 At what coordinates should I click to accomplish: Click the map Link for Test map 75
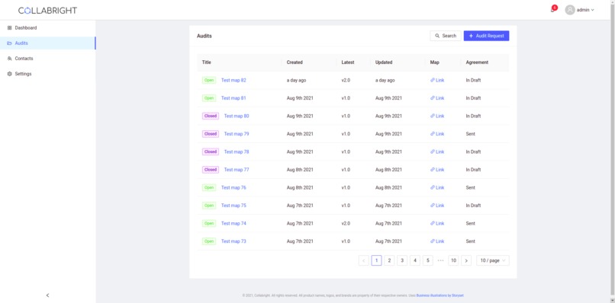click(437, 206)
